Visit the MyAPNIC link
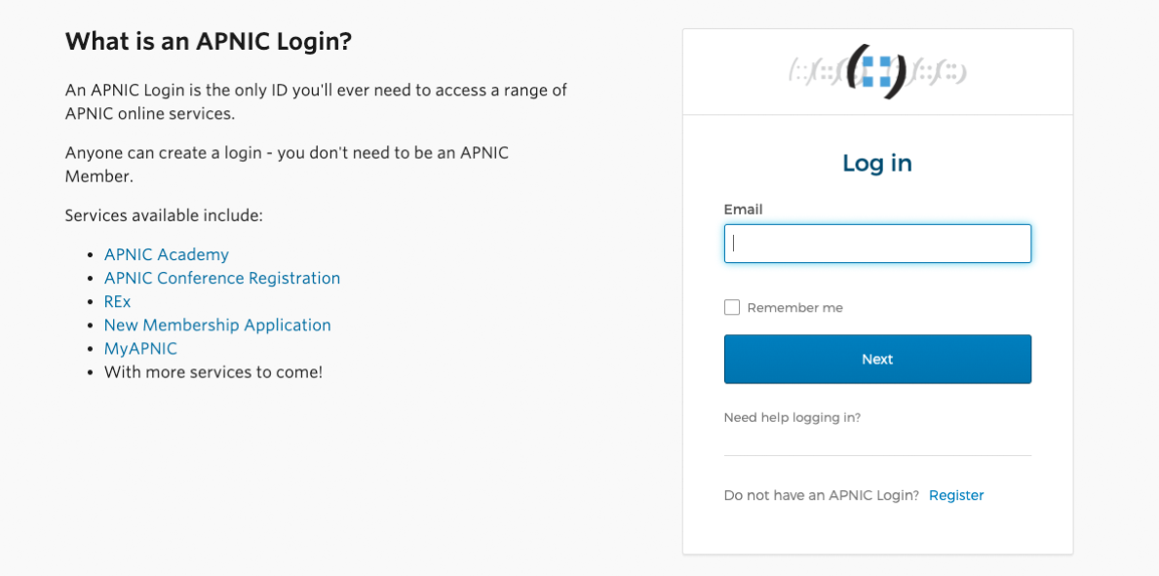The image size is (1159, 576). click(140, 349)
